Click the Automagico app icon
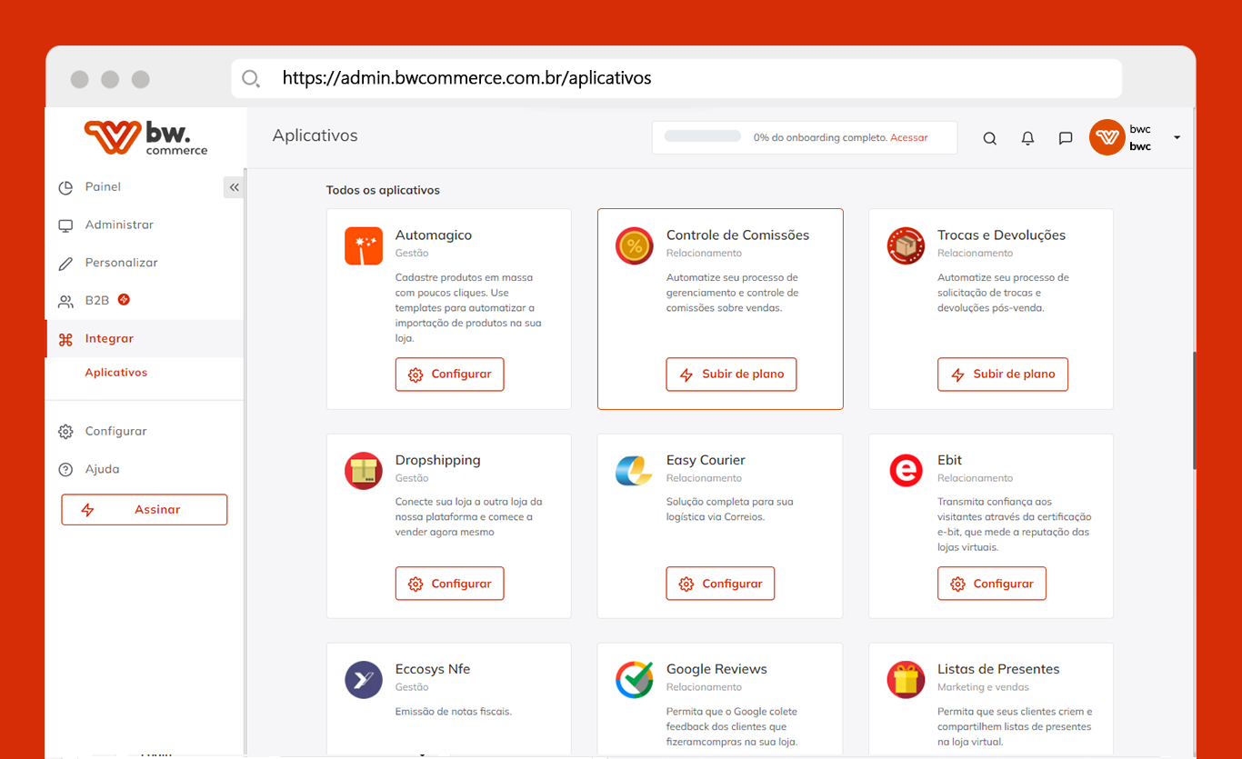 [364, 246]
